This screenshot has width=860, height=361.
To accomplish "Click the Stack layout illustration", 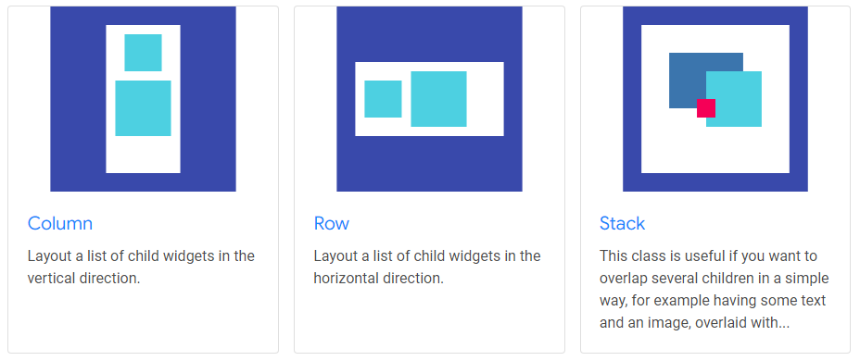I will [715, 99].
